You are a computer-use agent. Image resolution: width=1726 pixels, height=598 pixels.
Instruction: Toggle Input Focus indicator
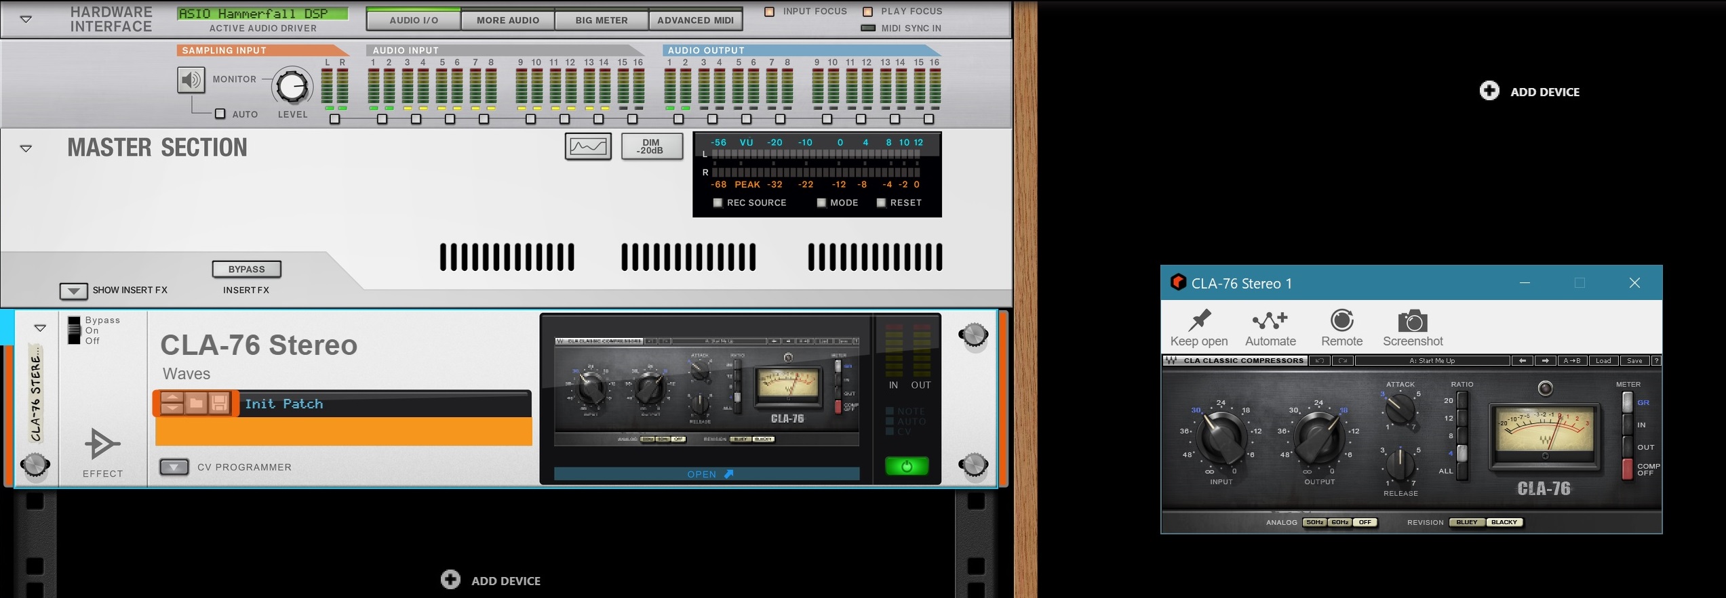tap(769, 12)
